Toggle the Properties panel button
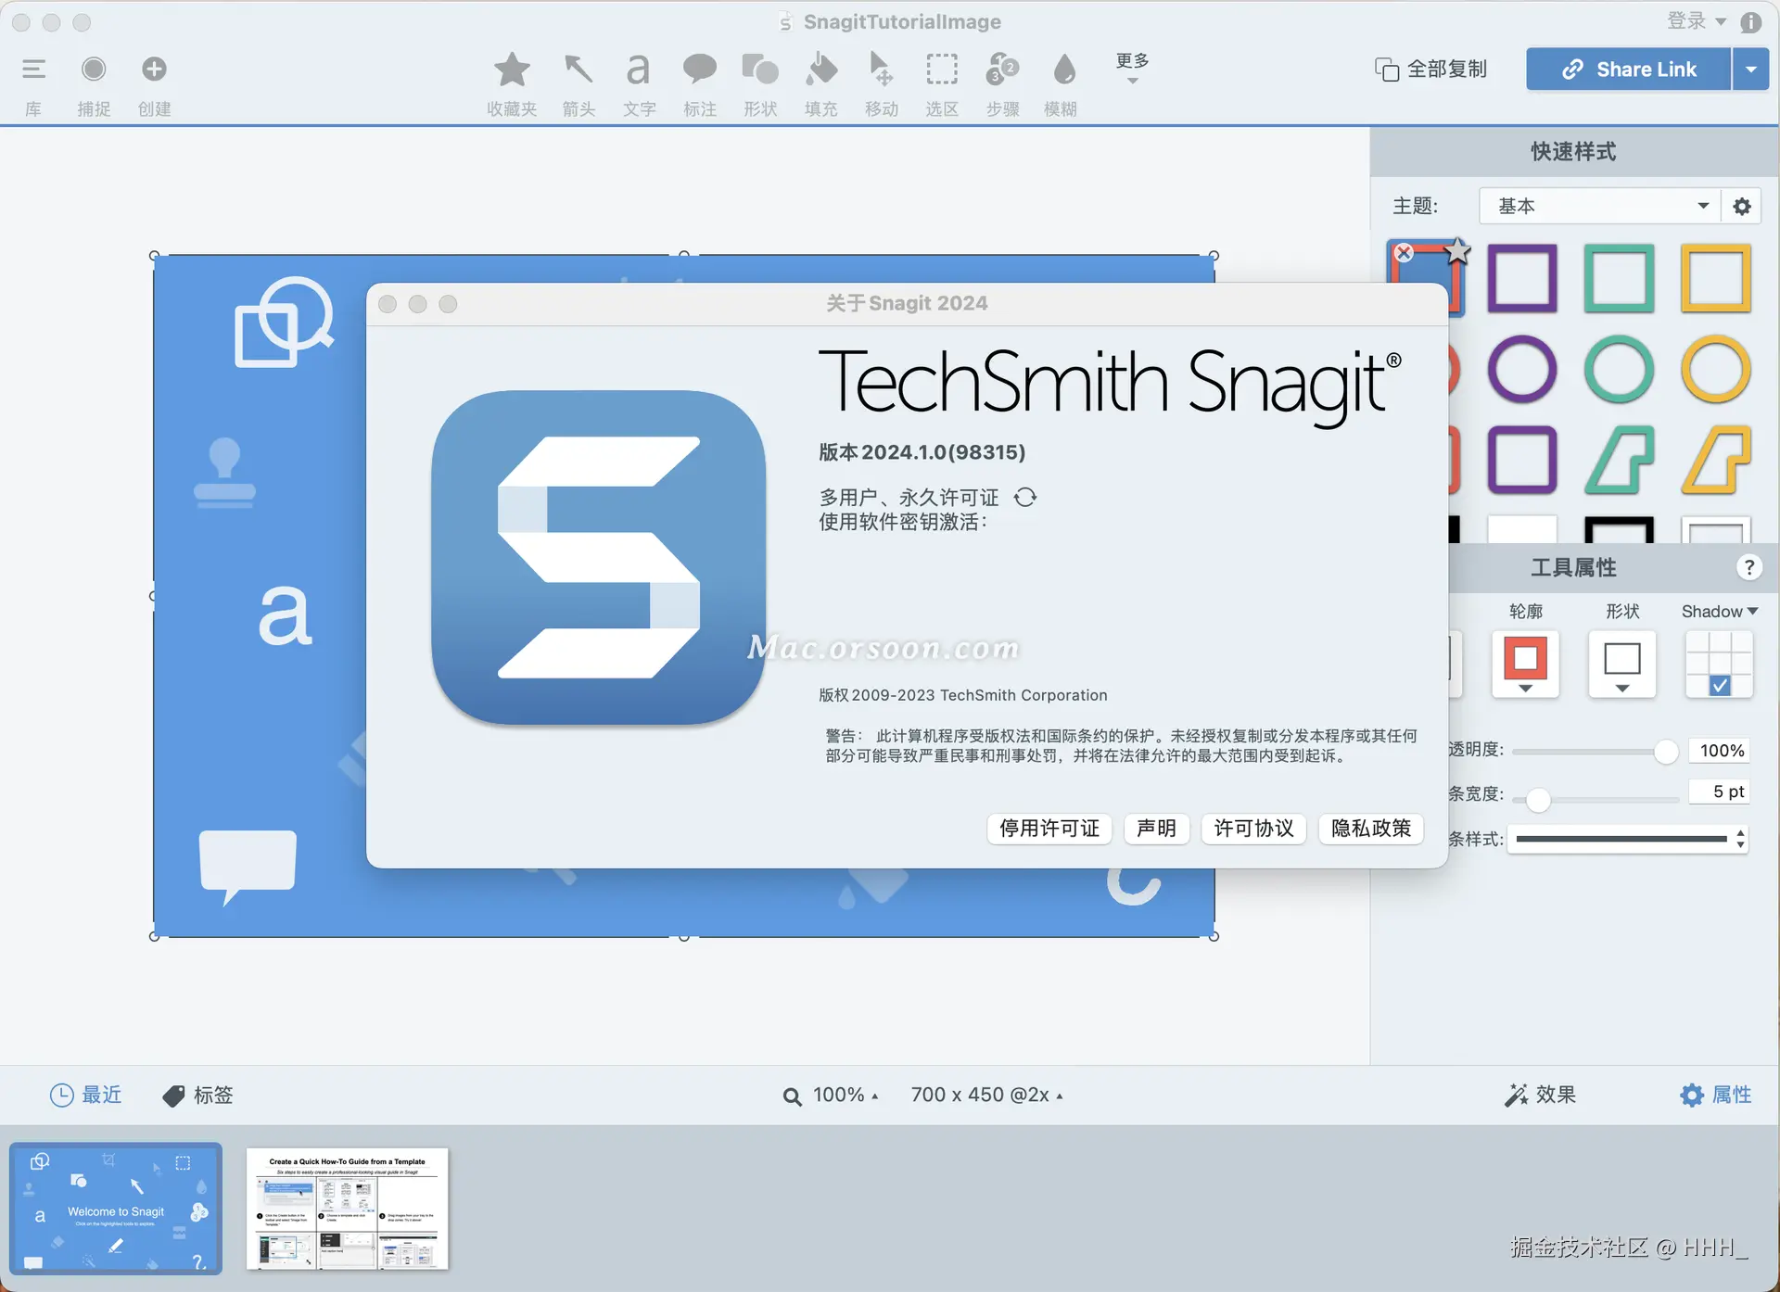 [1715, 1095]
